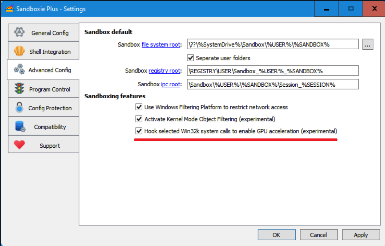
Task: Click the Cancel button
Action: (318, 235)
